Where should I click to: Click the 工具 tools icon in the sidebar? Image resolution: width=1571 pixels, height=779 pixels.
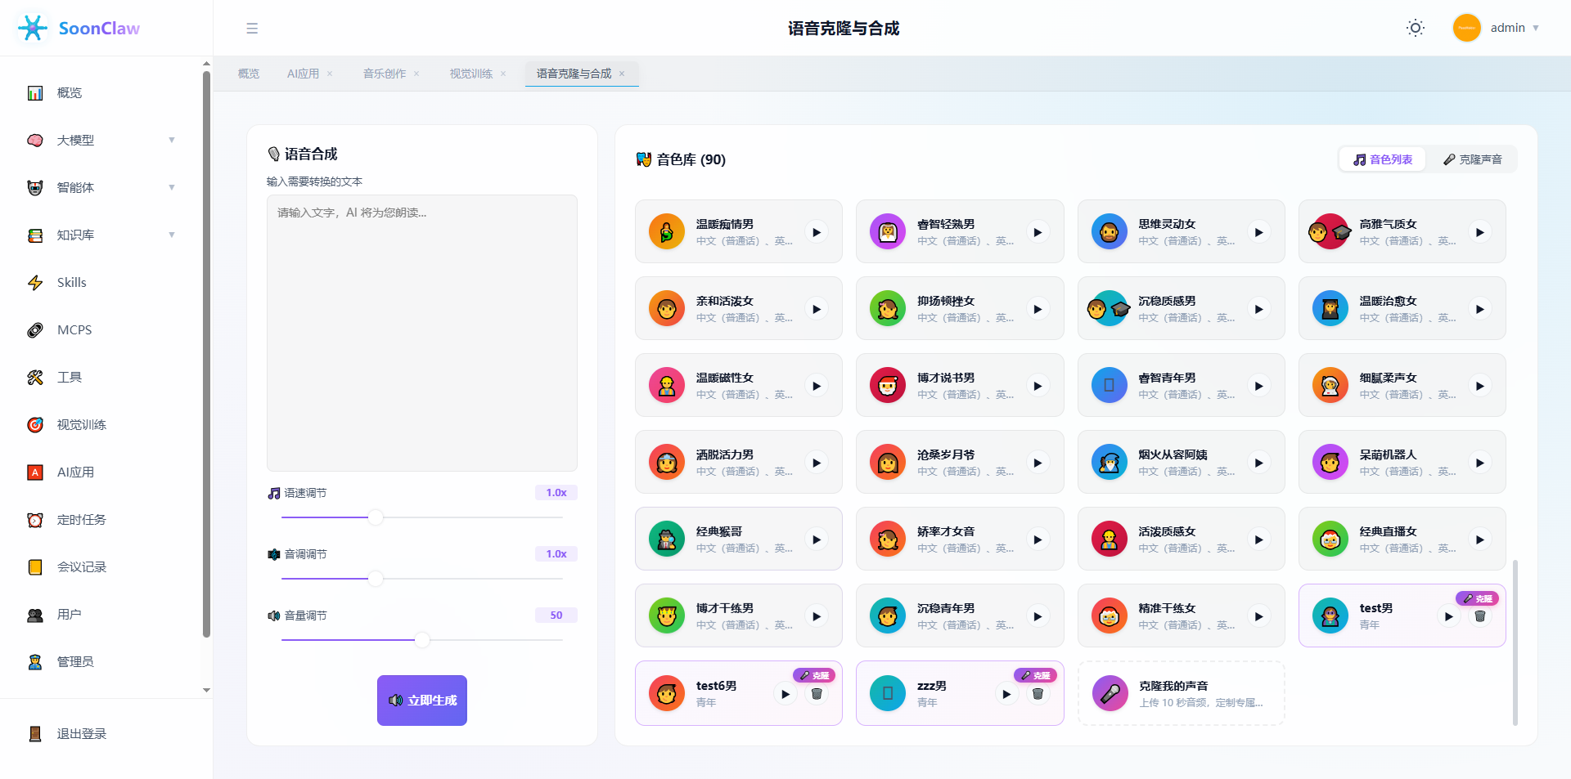point(35,378)
